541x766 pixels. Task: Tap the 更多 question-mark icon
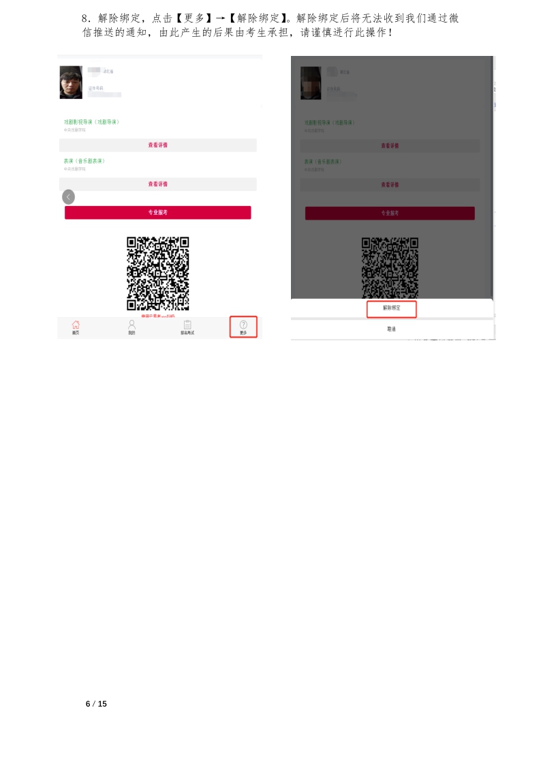[243, 327]
